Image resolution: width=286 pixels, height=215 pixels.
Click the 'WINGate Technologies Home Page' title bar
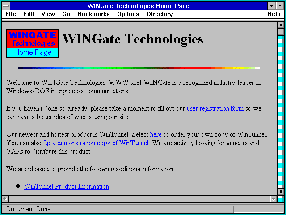tap(139, 6)
